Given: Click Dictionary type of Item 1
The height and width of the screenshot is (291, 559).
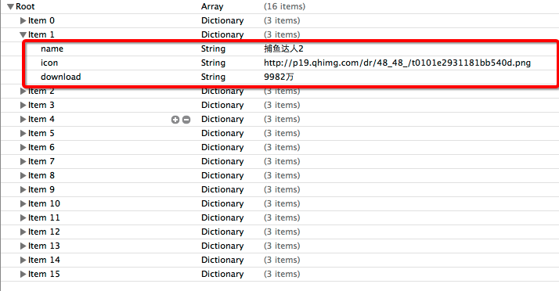Looking at the screenshot, I should coord(222,34).
